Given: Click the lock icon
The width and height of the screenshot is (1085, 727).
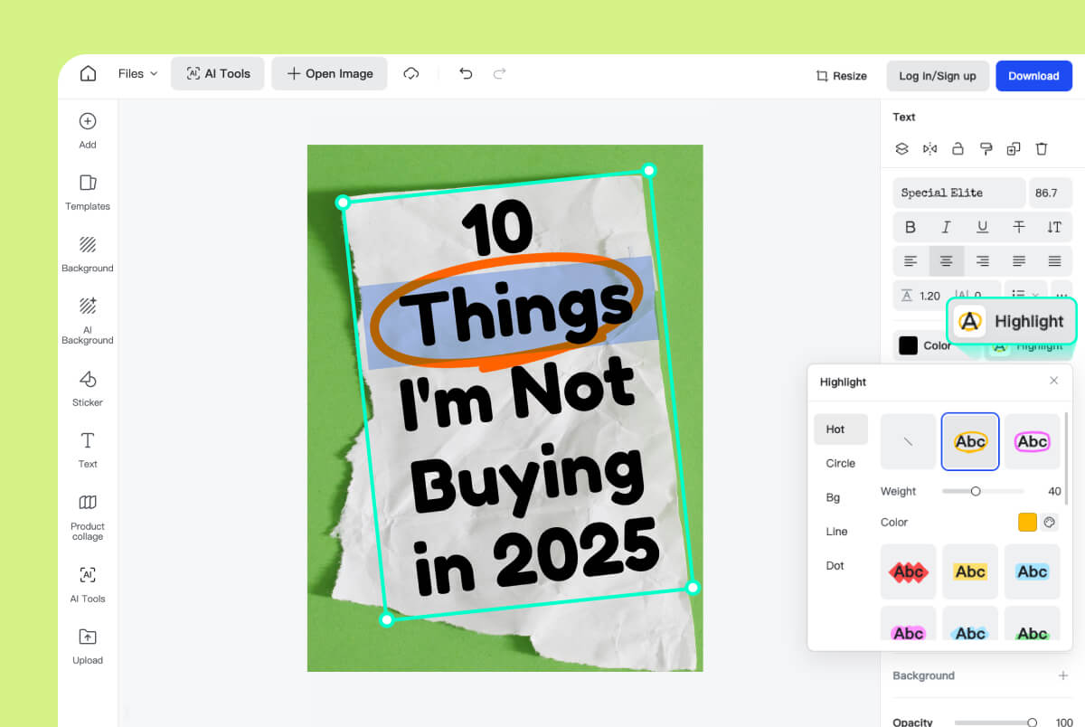Looking at the screenshot, I should 958,148.
